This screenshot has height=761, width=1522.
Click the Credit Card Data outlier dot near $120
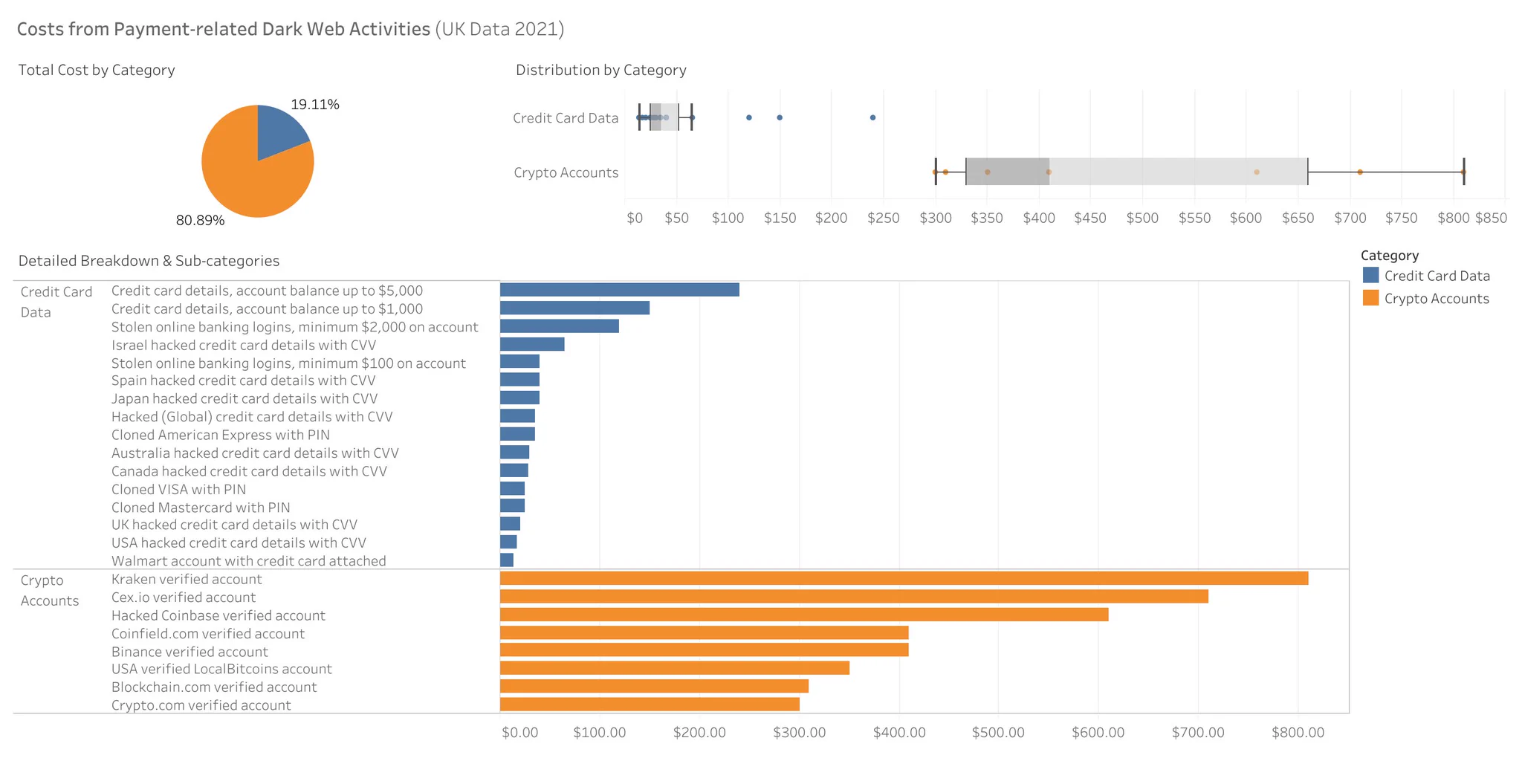(x=748, y=117)
